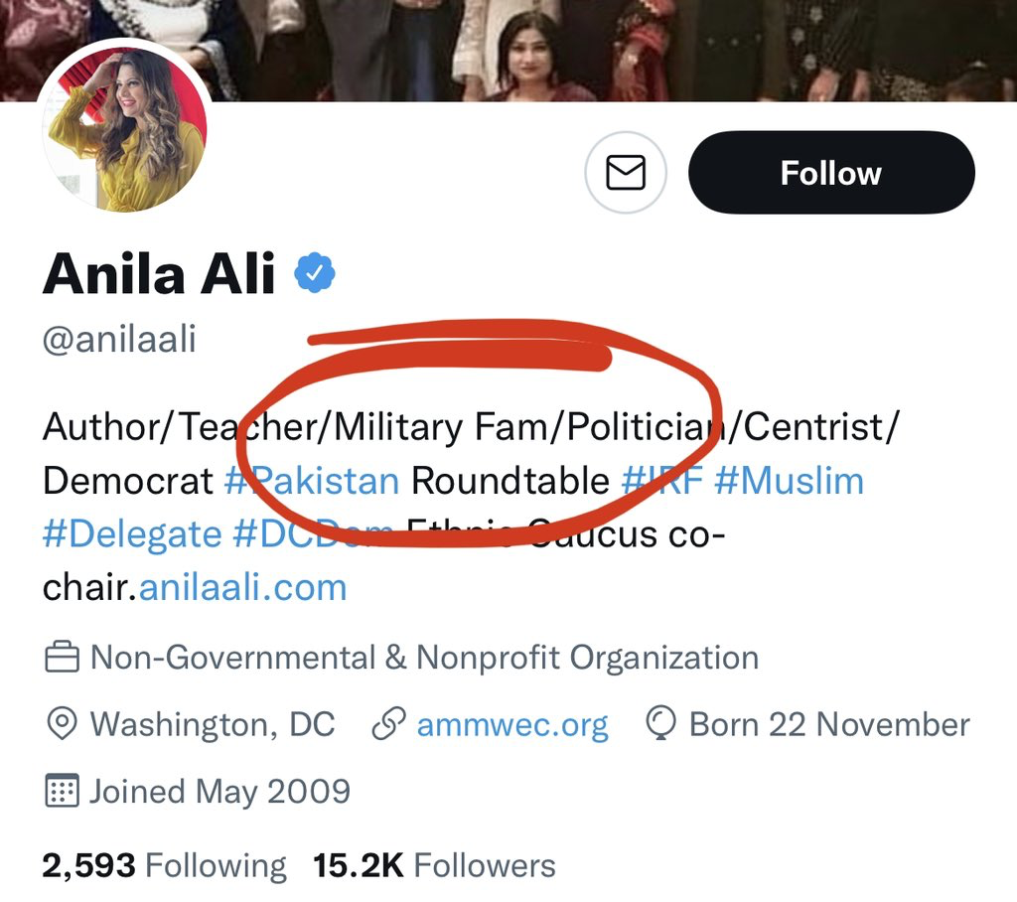Image resolution: width=1017 pixels, height=902 pixels.
Task: Open the #Delegate hashtag
Action: pyautogui.click(x=132, y=534)
